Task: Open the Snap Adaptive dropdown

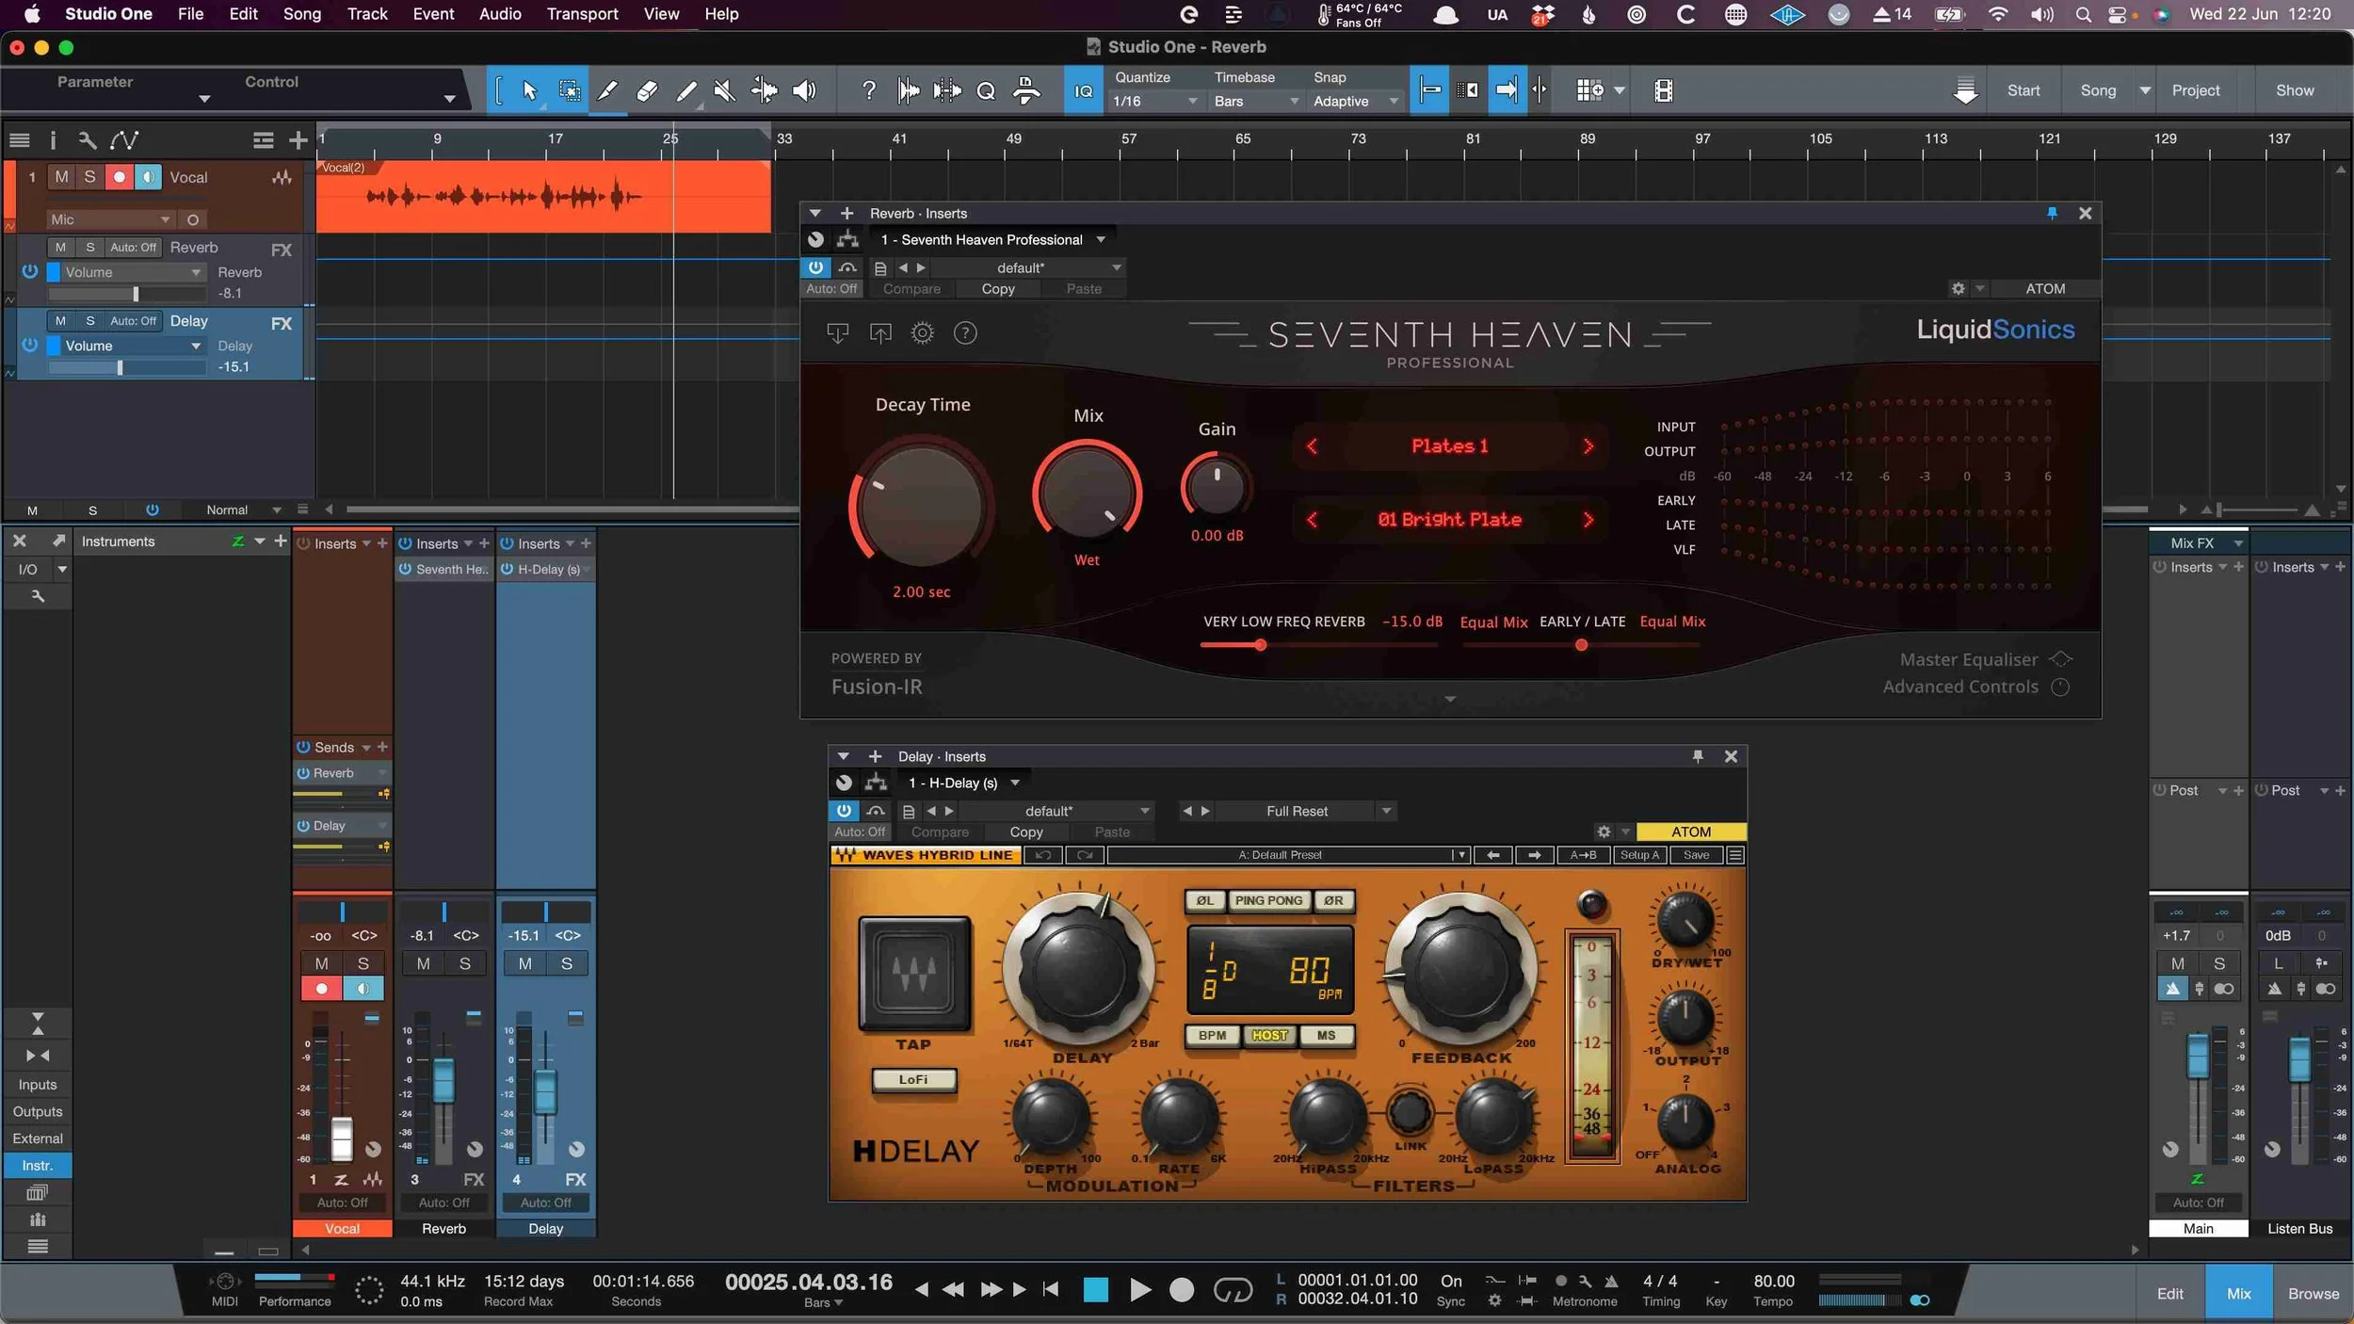Action: click(1354, 101)
